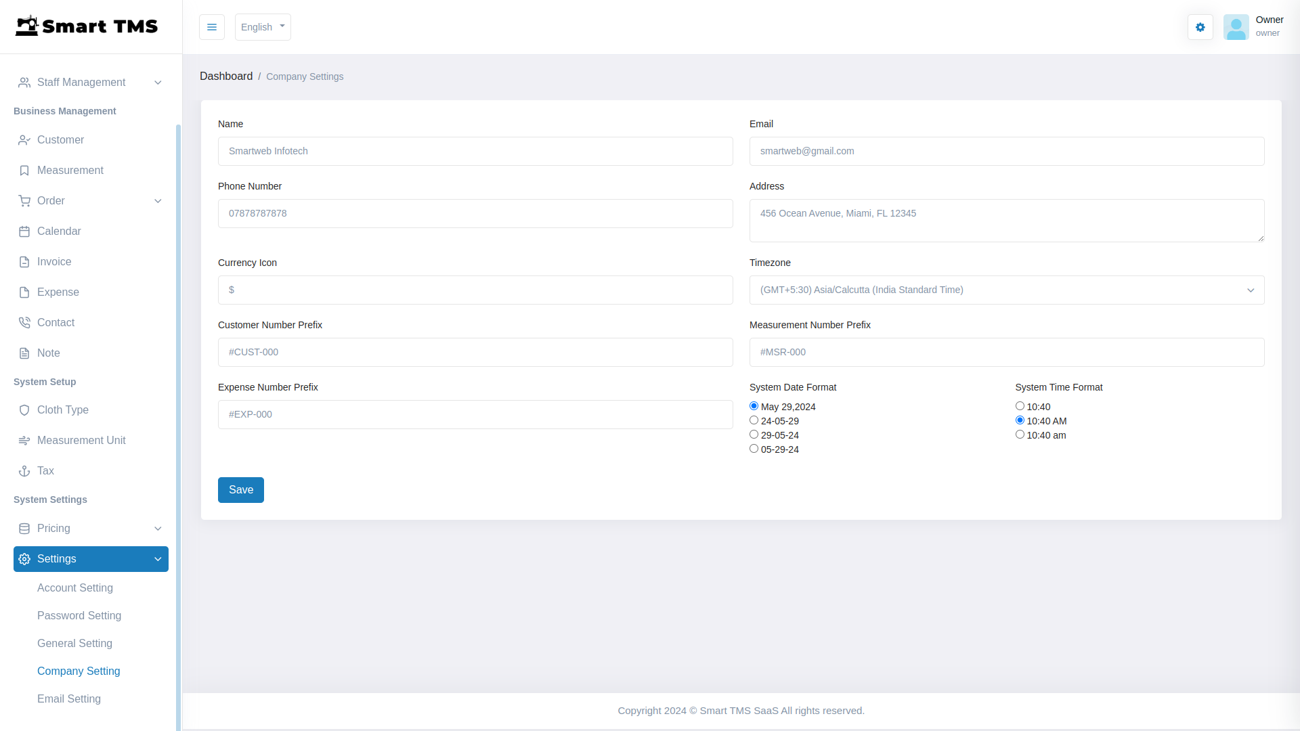Click the Contact phone icon
This screenshot has height=731, width=1300.
coord(24,323)
